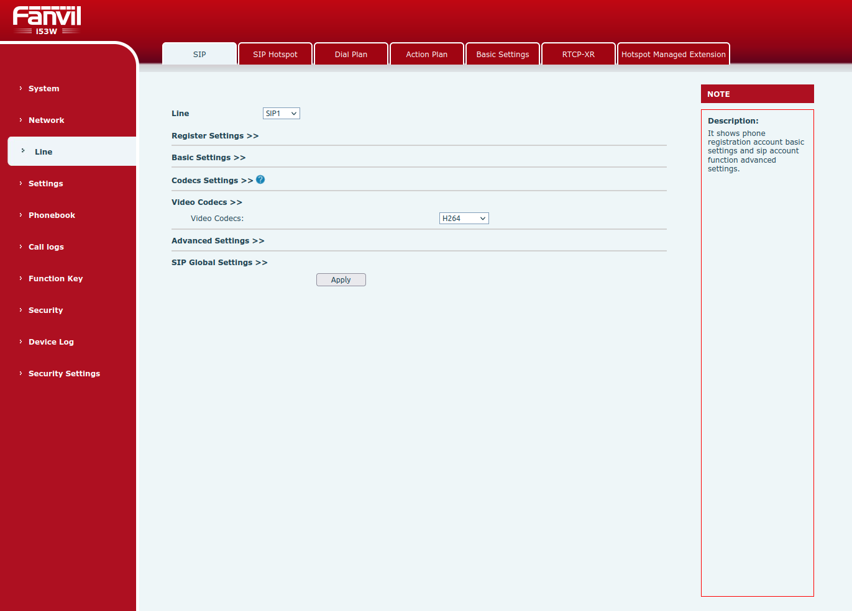Open Hotspot Managed Extension tab
852x611 pixels.
point(674,54)
